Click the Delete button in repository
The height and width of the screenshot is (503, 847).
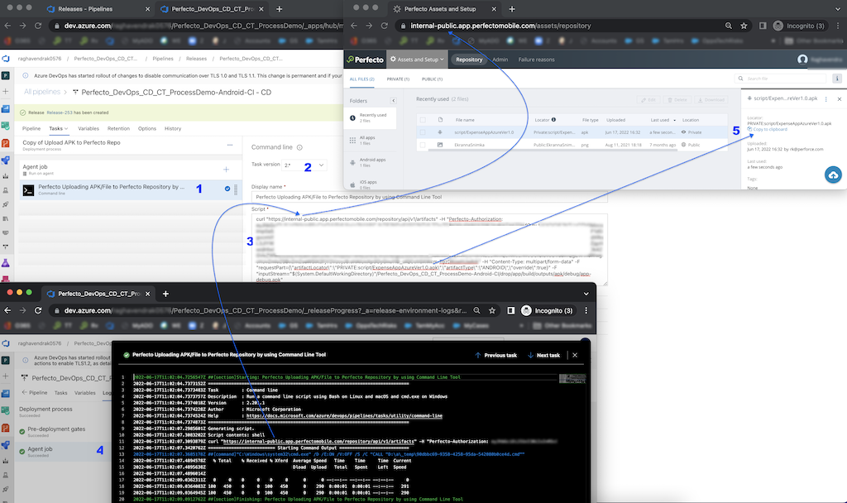coord(677,100)
